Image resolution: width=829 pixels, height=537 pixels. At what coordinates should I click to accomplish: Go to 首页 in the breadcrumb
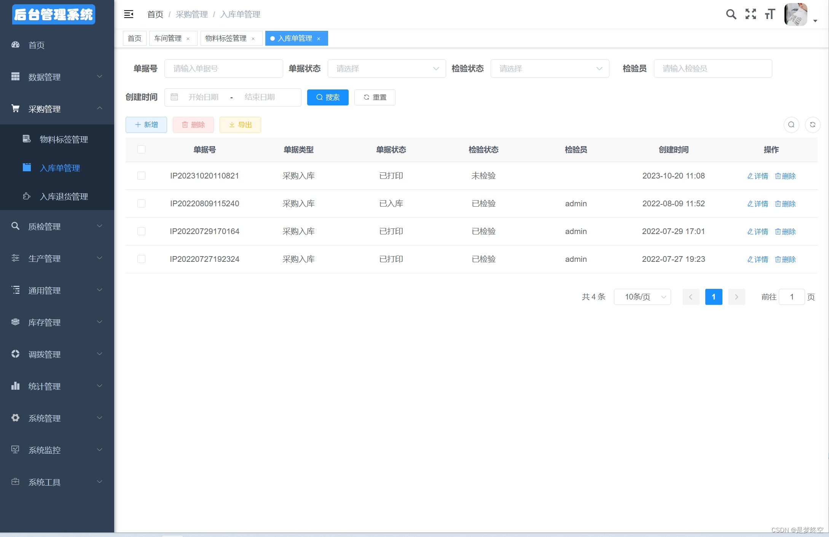click(155, 14)
